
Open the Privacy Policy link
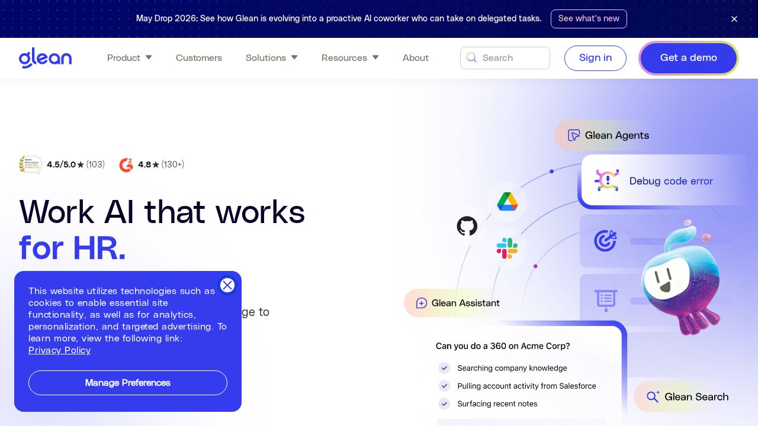tap(59, 350)
